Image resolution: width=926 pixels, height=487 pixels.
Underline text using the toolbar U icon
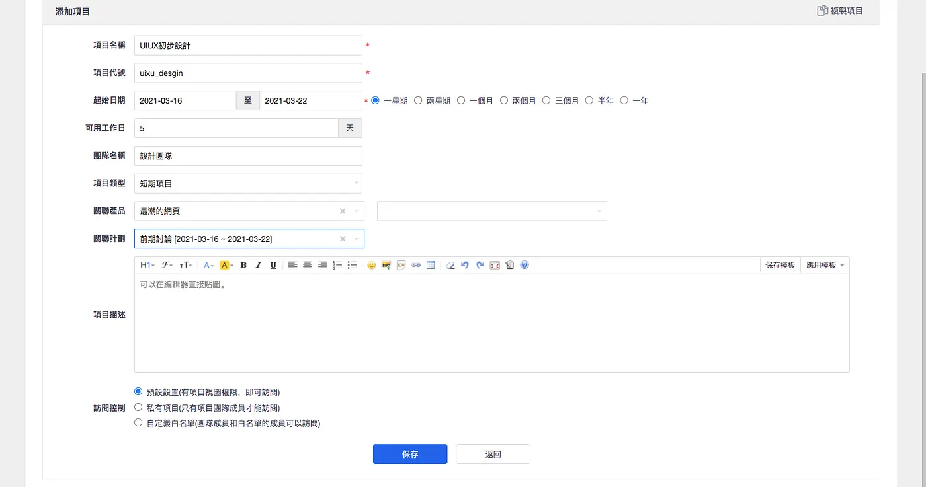pyautogui.click(x=273, y=265)
